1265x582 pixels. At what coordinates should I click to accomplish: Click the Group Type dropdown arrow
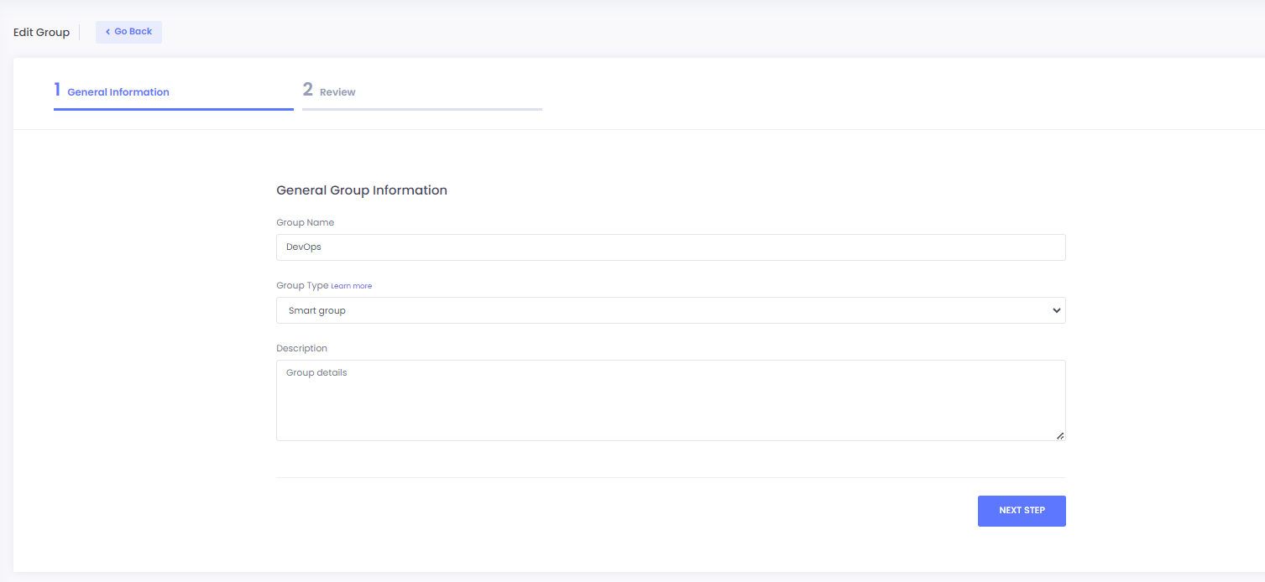[x=1056, y=310]
